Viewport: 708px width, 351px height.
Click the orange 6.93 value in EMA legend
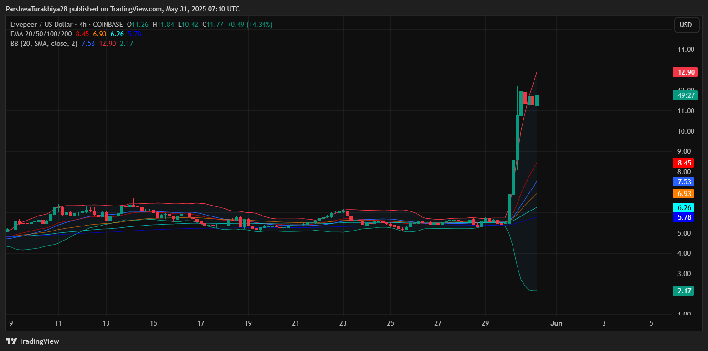pyautogui.click(x=100, y=34)
